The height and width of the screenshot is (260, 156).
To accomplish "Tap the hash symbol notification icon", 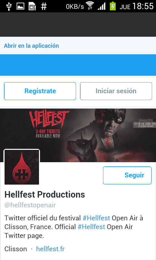I will click(x=44, y=6).
